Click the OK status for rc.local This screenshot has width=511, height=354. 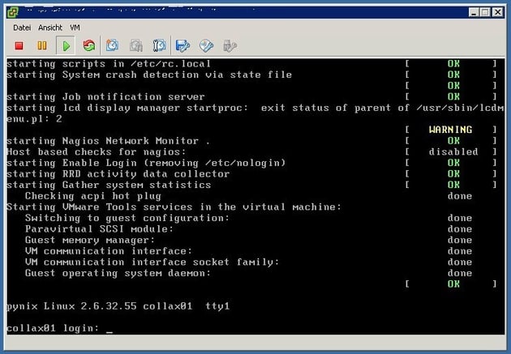click(453, 63)
